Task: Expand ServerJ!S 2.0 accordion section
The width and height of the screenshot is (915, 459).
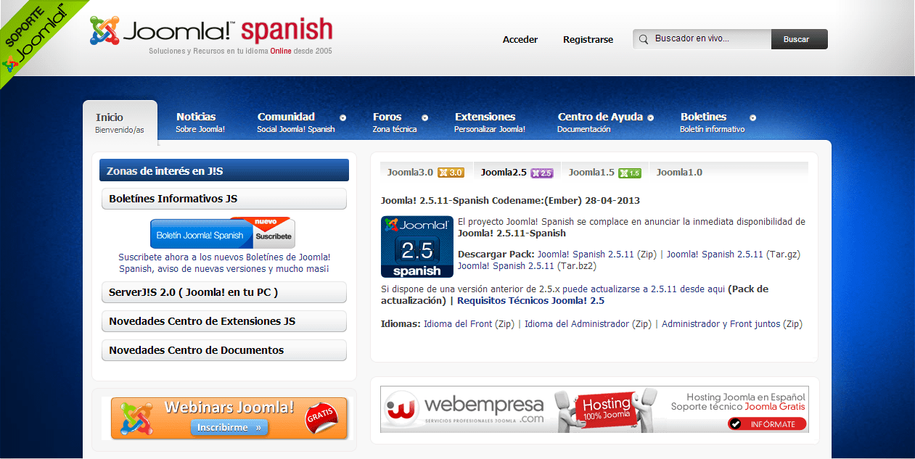Action: click(x=224, y=292)
